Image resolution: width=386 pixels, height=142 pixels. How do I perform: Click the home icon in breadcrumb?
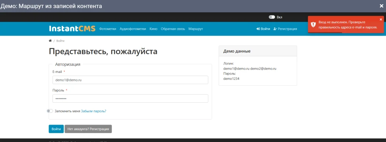click(50, 41)
